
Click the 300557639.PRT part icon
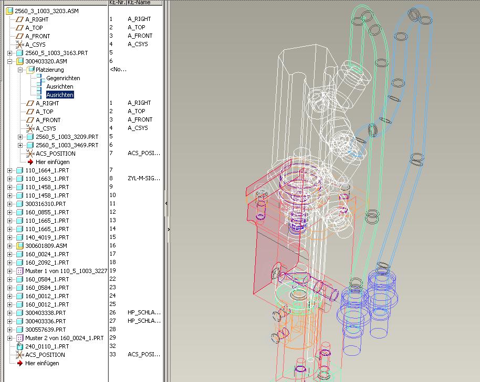pos(20,330)
